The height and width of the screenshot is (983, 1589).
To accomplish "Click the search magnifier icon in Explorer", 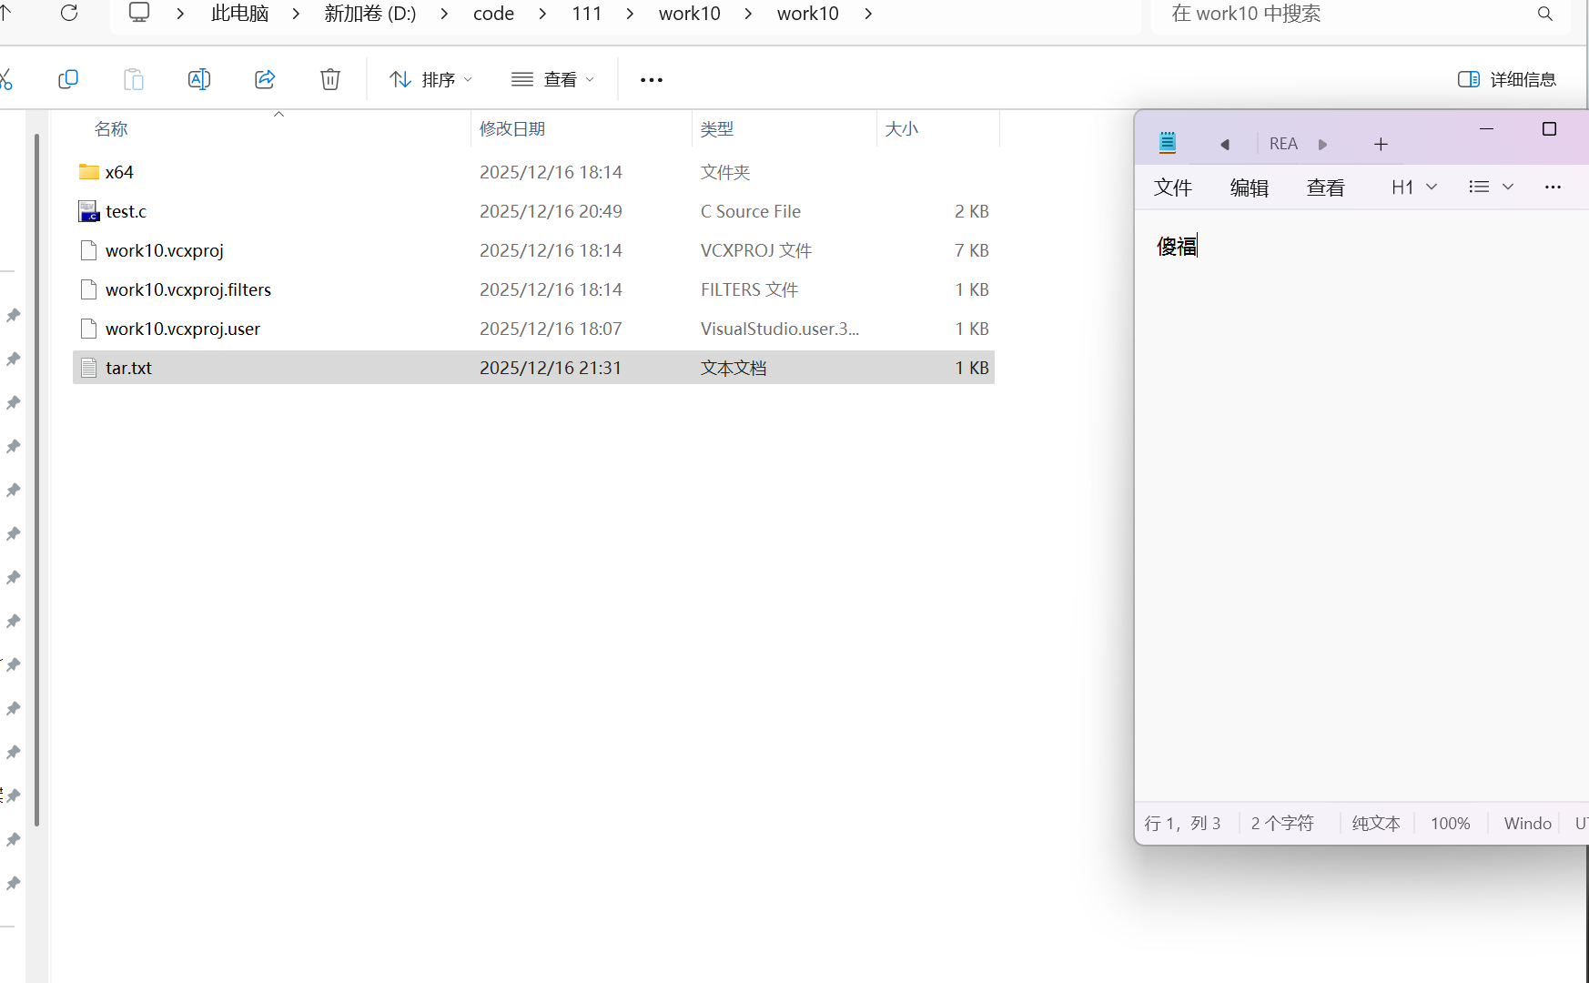I will click(1545, 14).
